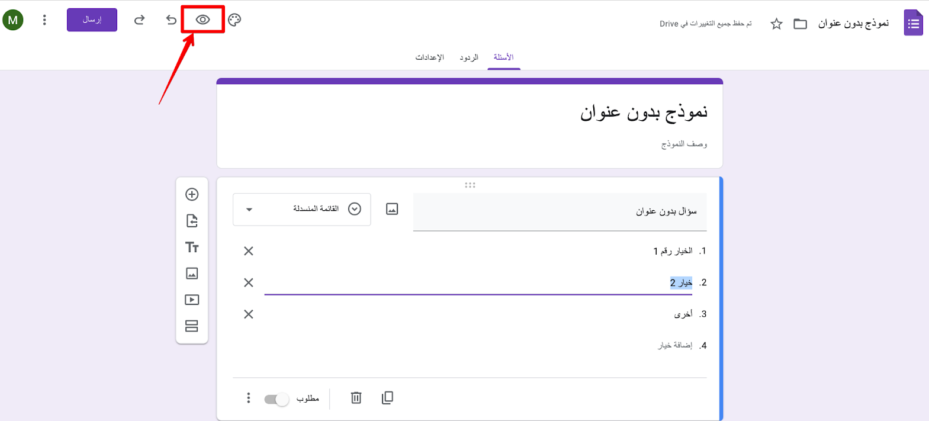929x421 pixels.
Task: Add a title and description block
Action: [x=192, y=247]
